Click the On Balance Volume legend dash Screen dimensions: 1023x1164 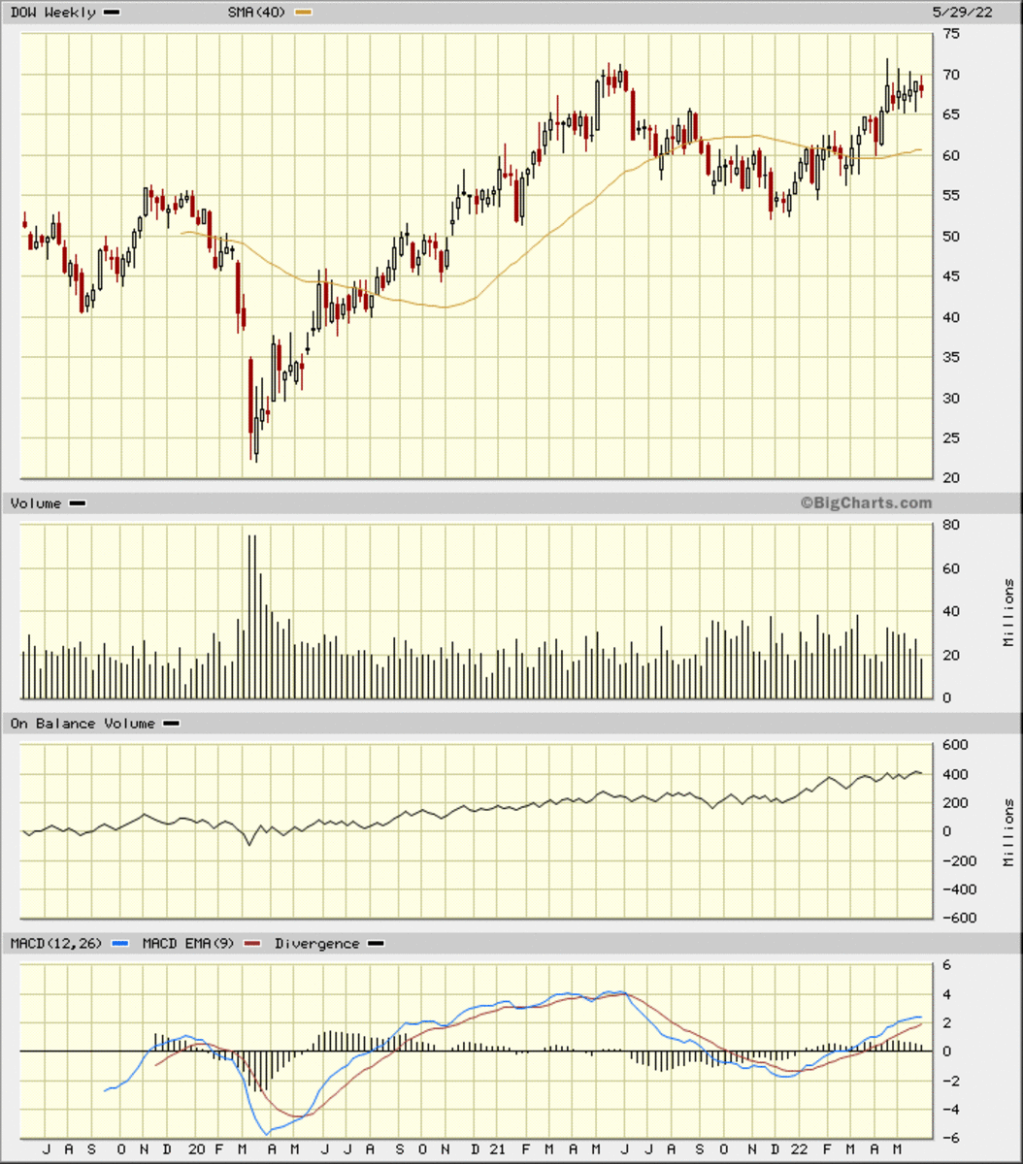[x=171, y=723]
